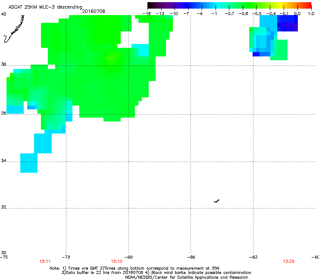The width and height of the screenshot is (319, 280).
Task: Click the latitude label 40
Action: click(x=3, y=14)
